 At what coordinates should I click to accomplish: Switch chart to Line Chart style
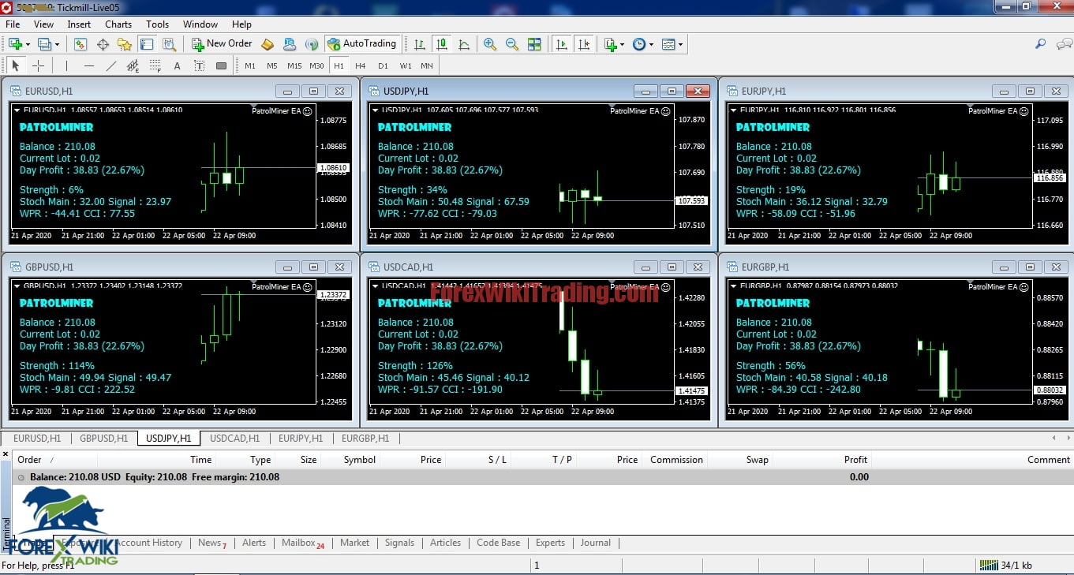(x=464, y=44)
